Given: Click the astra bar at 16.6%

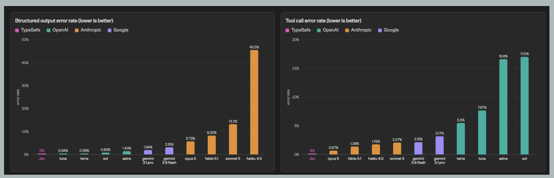Looking at the screenshot, I should pos(503,107).
